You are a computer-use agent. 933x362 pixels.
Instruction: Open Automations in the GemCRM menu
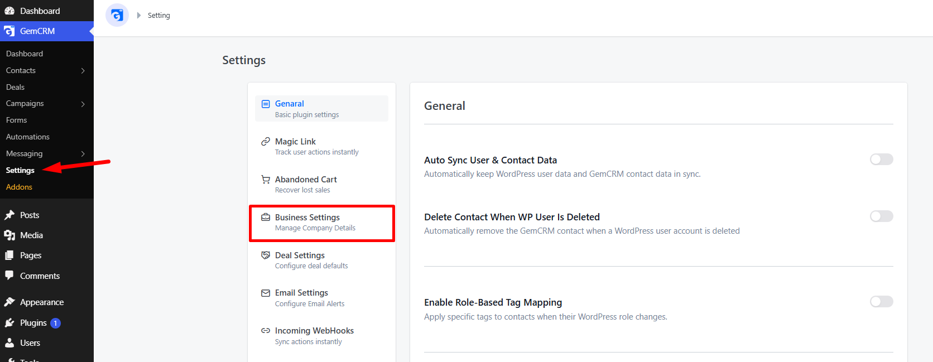point(28,137)
